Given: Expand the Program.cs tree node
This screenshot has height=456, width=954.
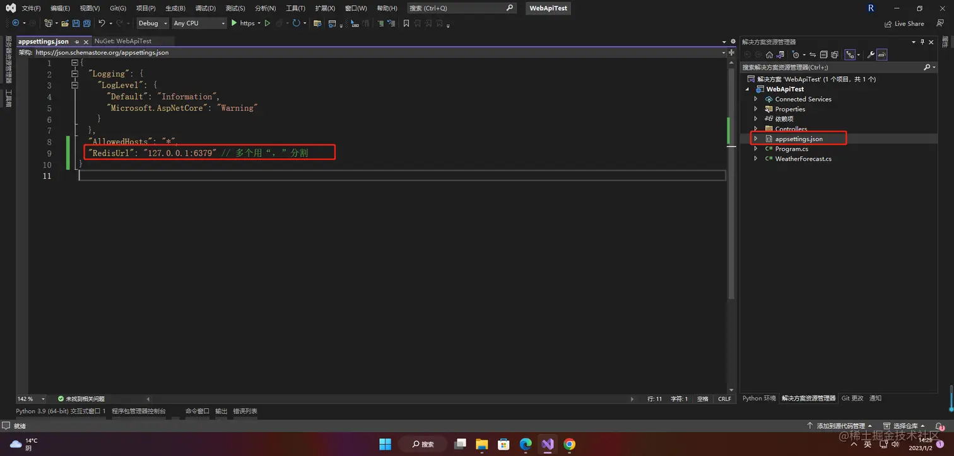Looking at the screenshot, I should [756, 149].
